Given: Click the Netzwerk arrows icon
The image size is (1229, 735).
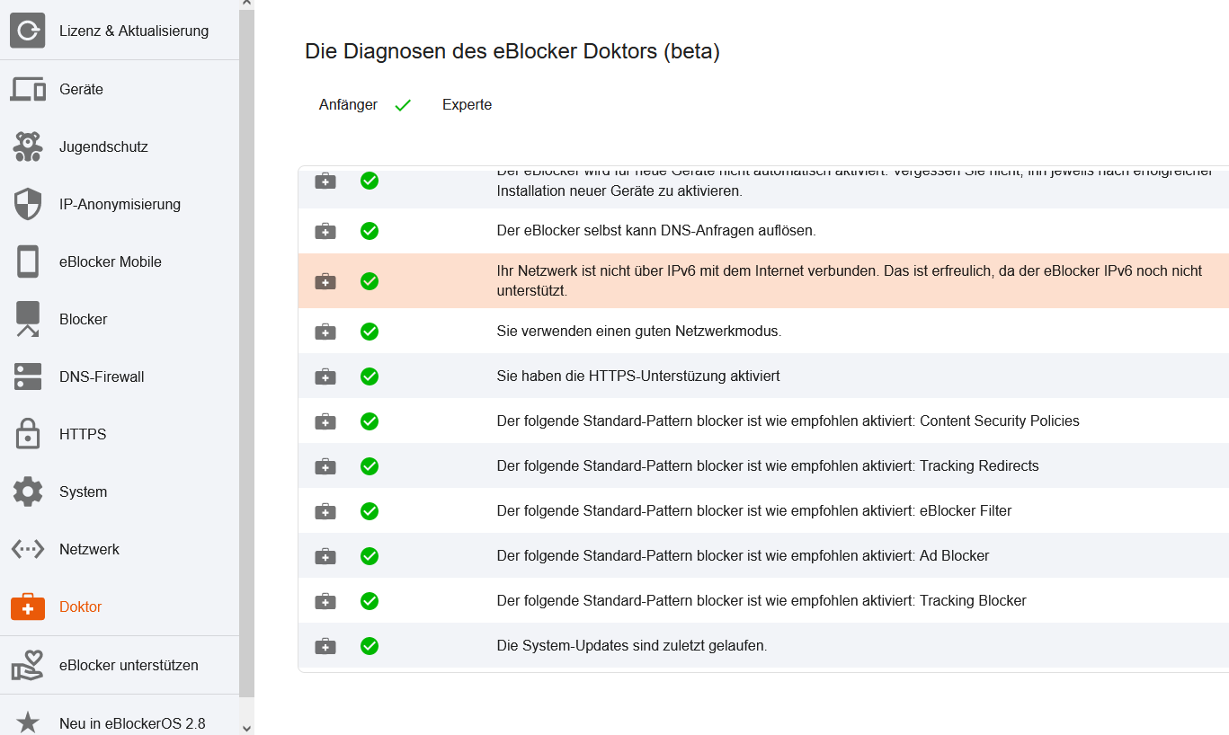Looking at the screenshot, I should point(28,549).
